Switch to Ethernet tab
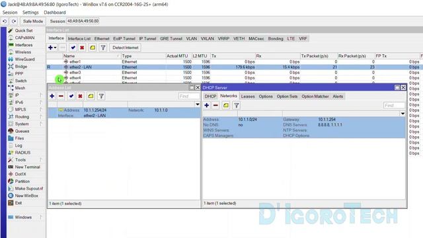Viewport: 423px width, 238px height. [102, 38]
